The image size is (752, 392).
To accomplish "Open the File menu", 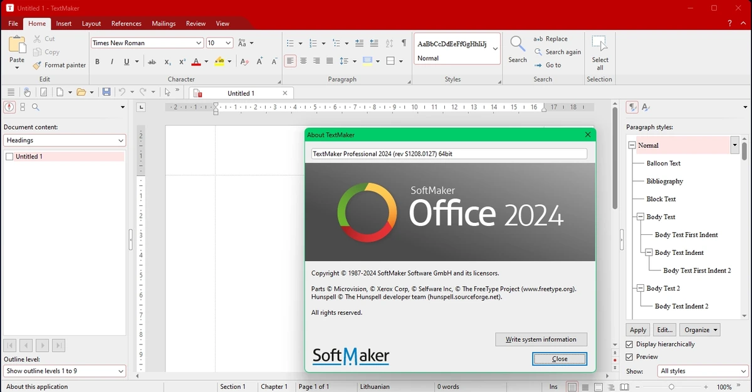I will [13, 23].
